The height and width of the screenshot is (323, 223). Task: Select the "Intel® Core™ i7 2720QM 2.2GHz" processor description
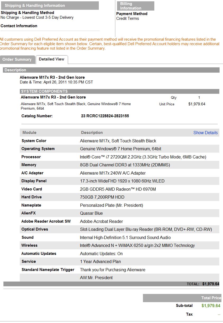(143, 157)
